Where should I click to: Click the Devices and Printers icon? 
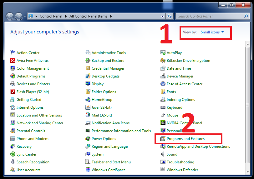click(x=13, y=84)
